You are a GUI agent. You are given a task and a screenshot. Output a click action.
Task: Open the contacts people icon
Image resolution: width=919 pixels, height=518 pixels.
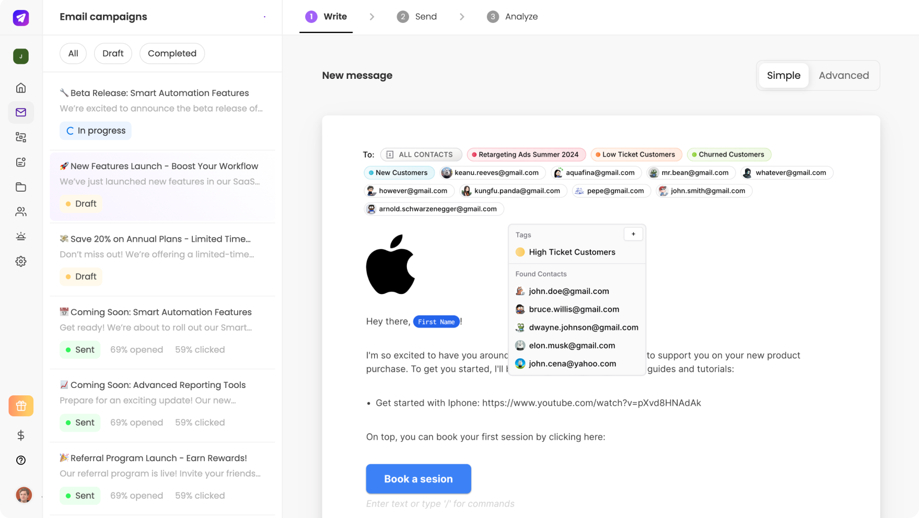[21, 211]
